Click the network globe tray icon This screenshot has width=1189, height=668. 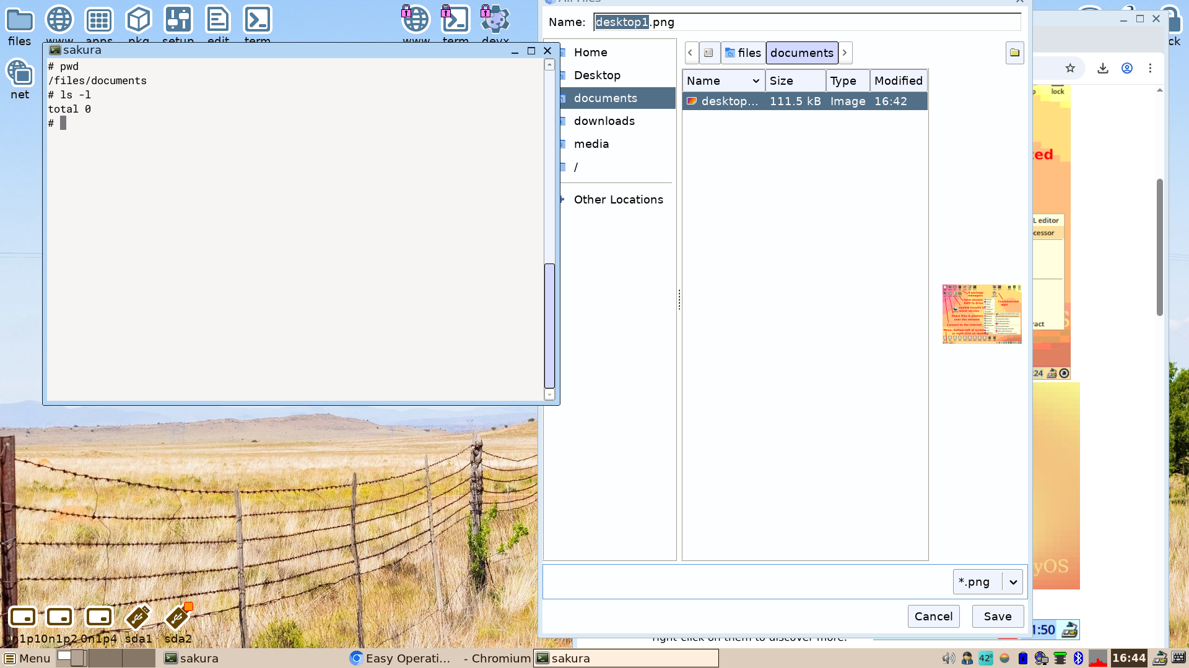(1041, 658)
